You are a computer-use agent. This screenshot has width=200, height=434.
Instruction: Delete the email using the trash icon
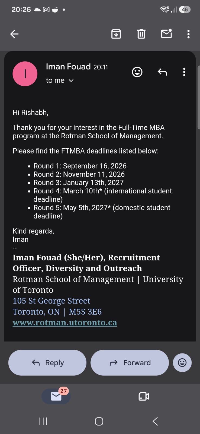[141, 34]
